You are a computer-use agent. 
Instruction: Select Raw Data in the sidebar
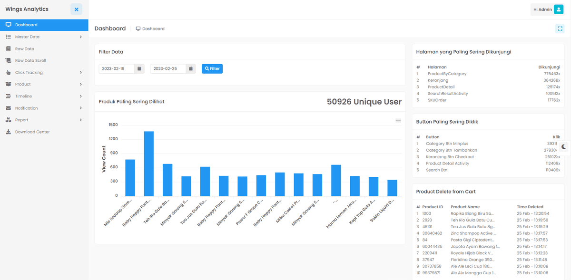pyautogui.click(x=25, y=48)
